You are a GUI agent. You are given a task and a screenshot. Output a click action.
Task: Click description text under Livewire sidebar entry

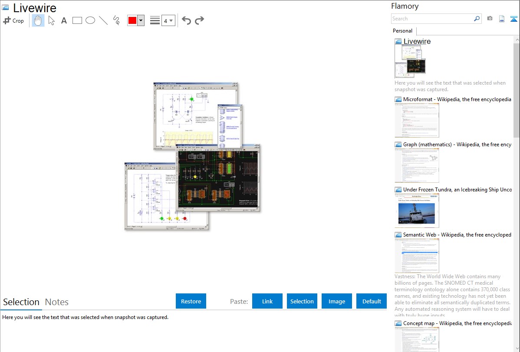coord(450,86)
